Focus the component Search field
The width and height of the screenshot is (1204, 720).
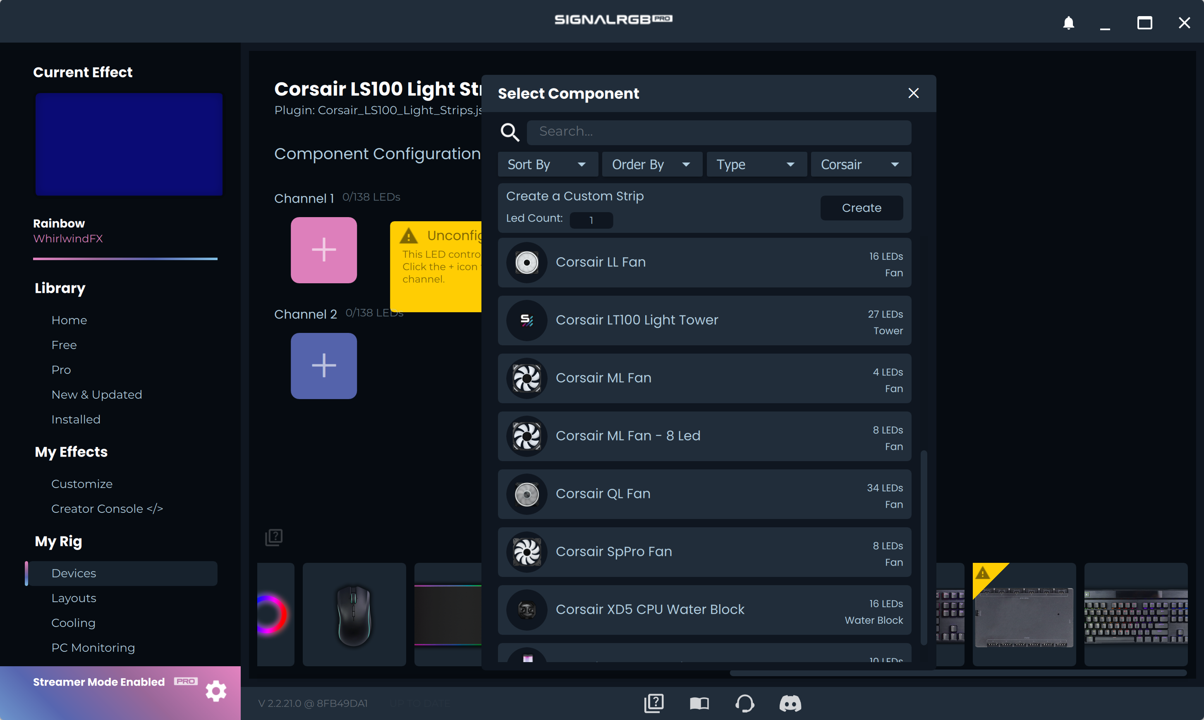coord(718,132)
